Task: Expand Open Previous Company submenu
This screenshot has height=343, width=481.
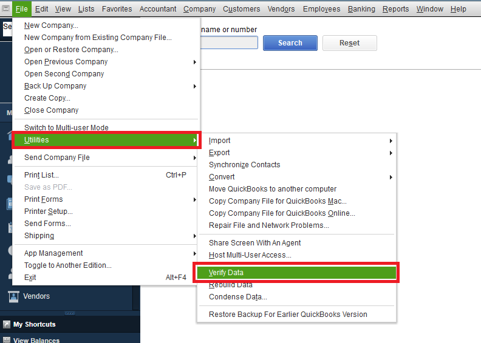Action: (x=106, y=62)
